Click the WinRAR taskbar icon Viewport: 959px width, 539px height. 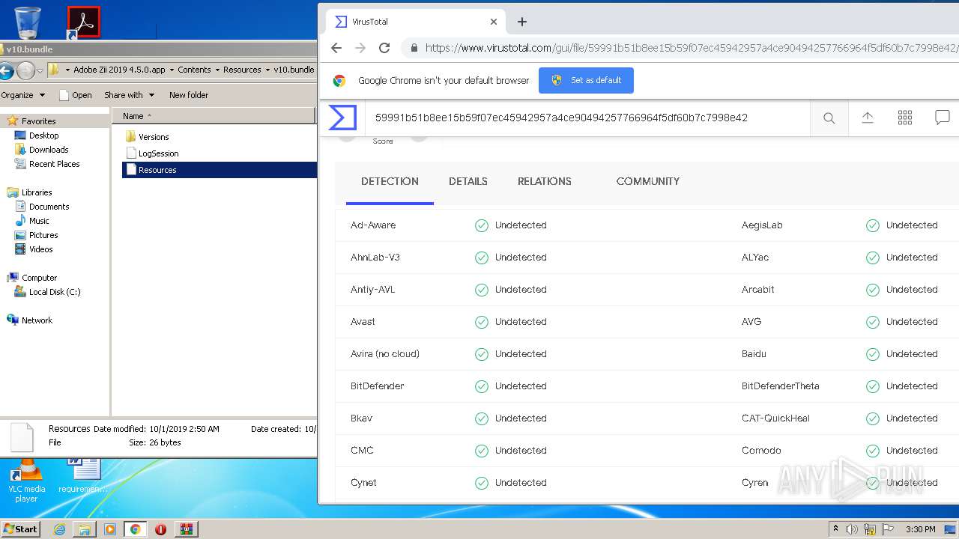click(186, 529)
